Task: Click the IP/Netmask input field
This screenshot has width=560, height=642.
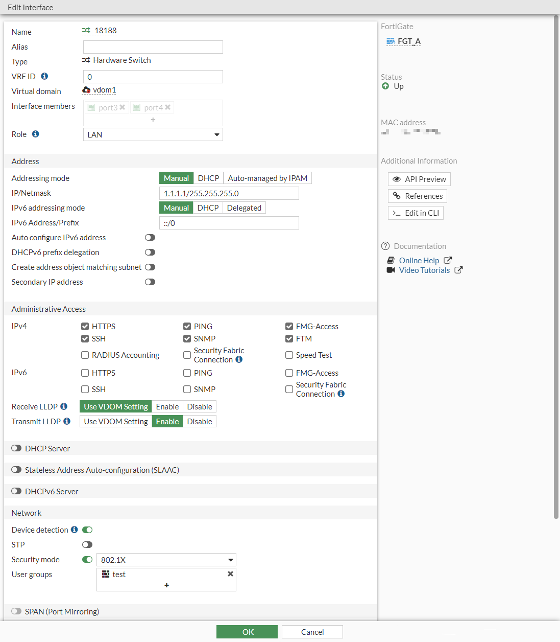Action: (x=229, y=193)
